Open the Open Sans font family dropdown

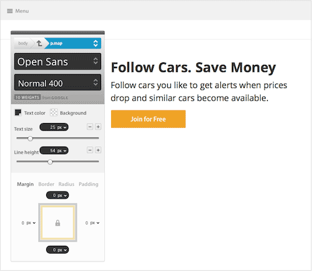[57, 62]
